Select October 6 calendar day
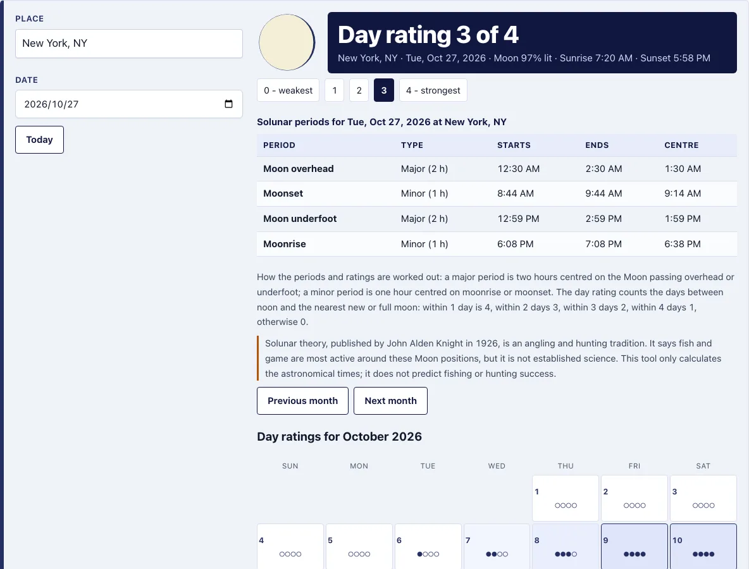Viewport: 749px width, 569px height. [x=428, y=547]
